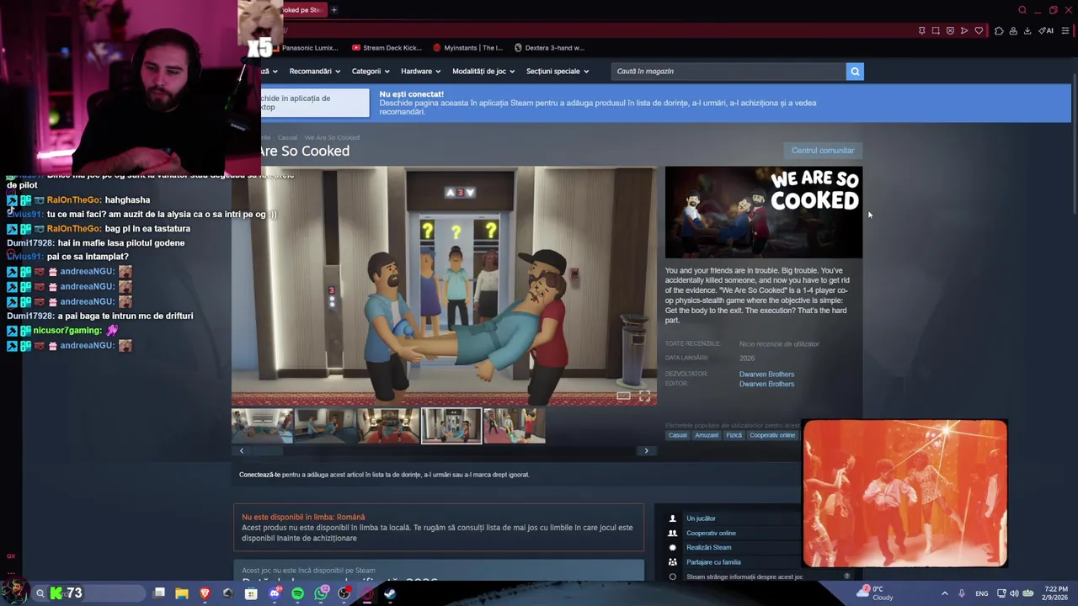Click the Centrul comunitar button
The height and width of the screenshot is (606, 1078).
click(823, 151)
